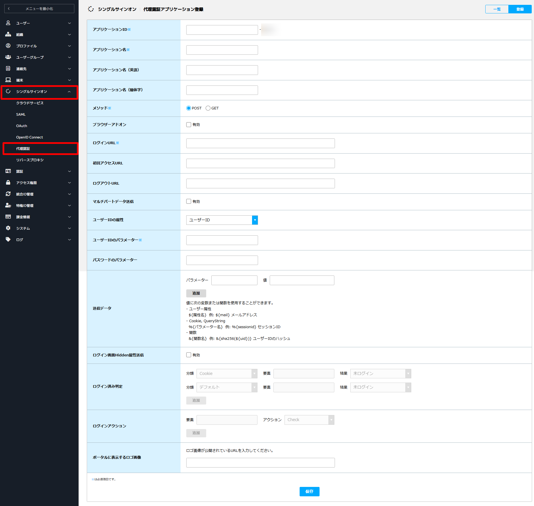Click the 組織 hierarchy icon in the sidebar
The width and height of the screenshot is (534, 506).
coord(8,34)
